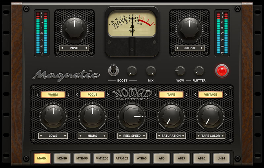Viewport: 264px width, 168px height.
Task: Click the Nomad Factory logo
Action: click(x=132, y=96)
